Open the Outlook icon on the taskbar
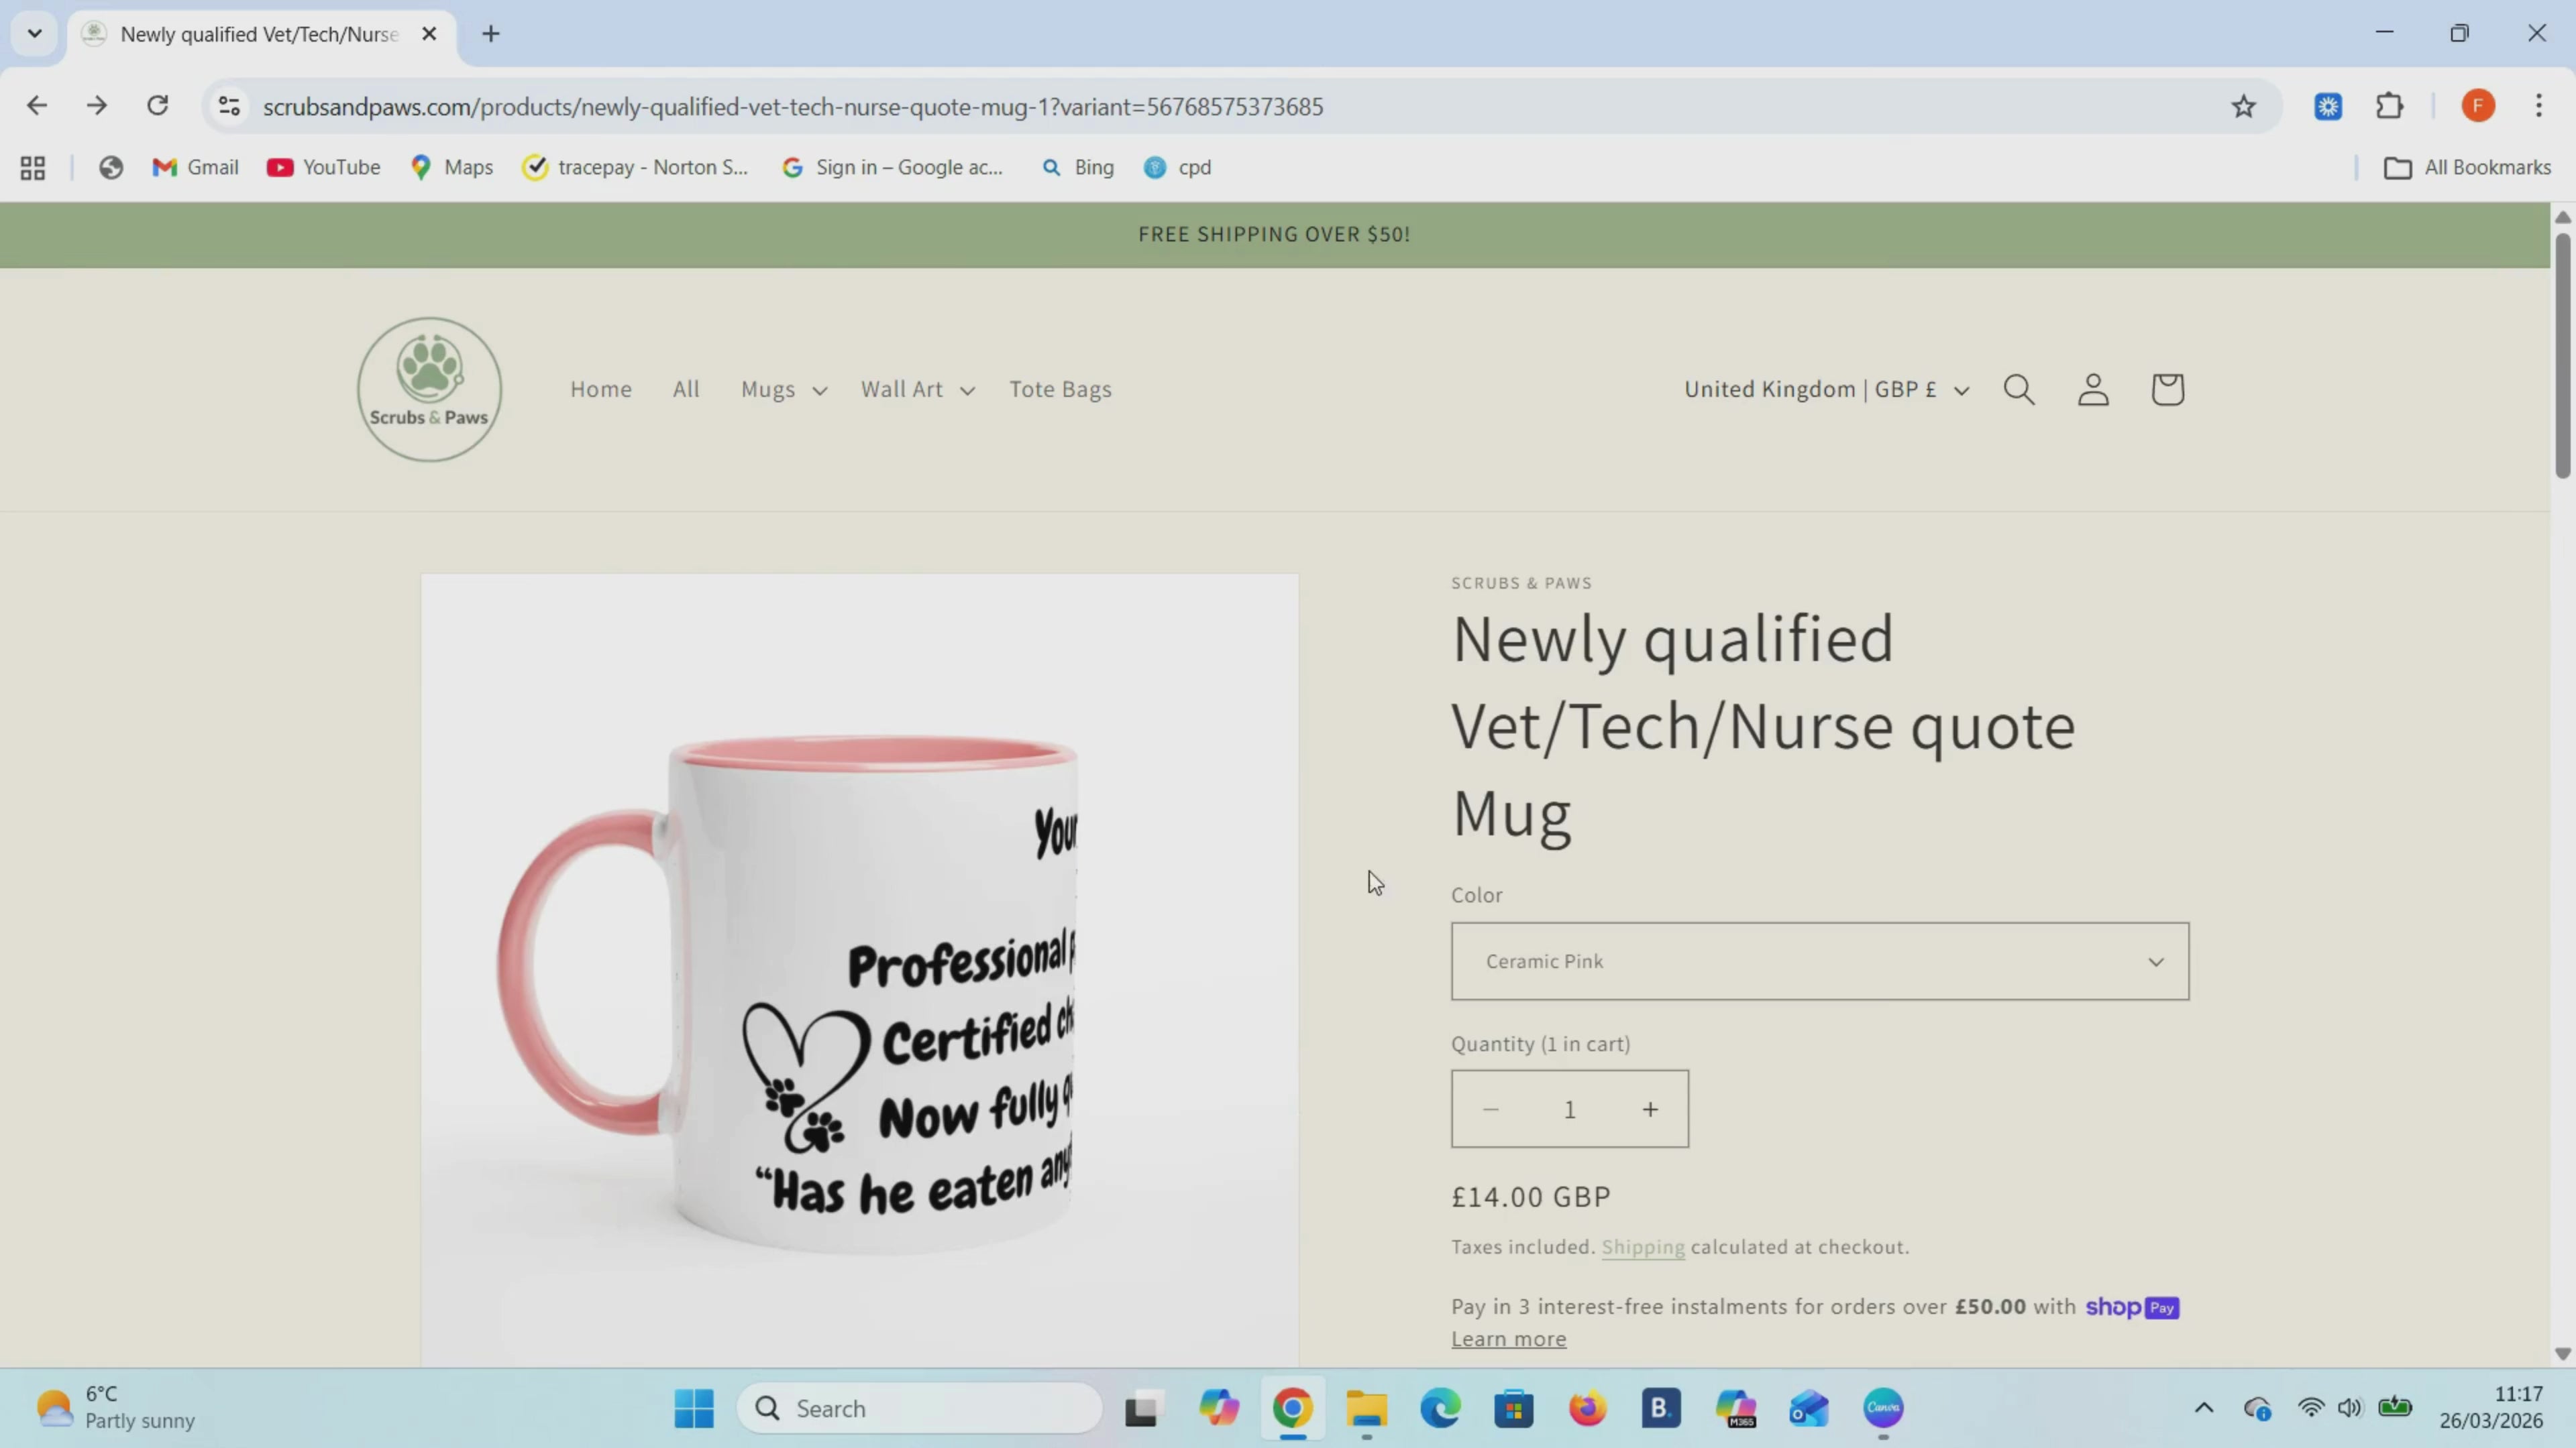The height and width of the screenshot is (1448, 2576). click(1809, 1409)
